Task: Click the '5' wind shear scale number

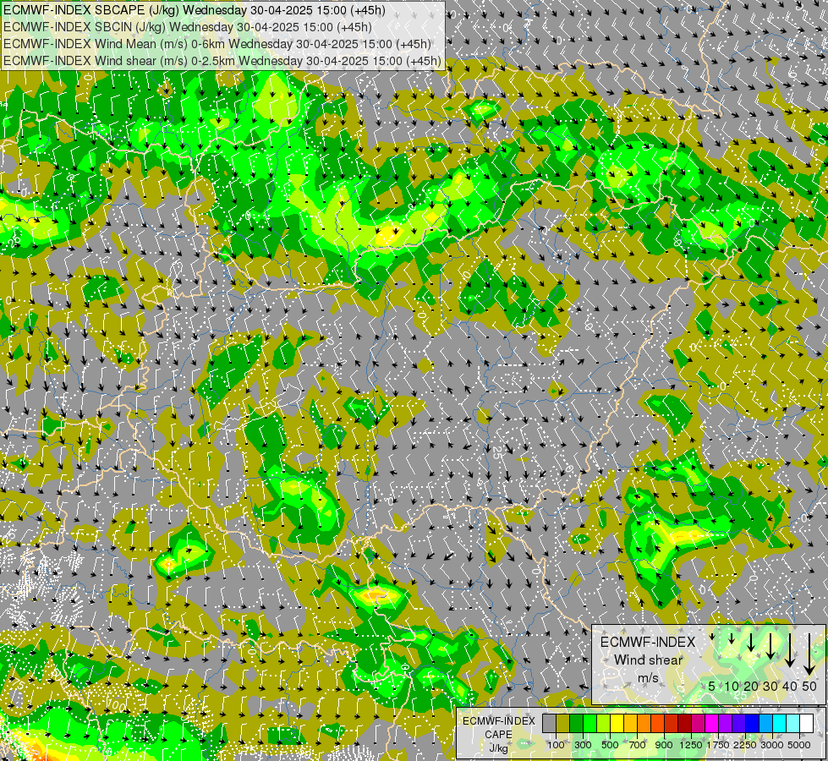Action: tap(712, 686)
